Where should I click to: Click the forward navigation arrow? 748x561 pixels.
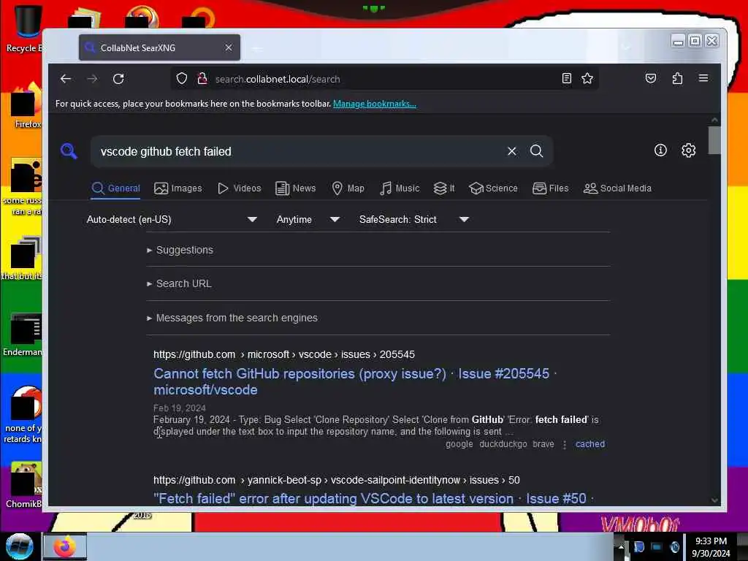pos(92,79)
